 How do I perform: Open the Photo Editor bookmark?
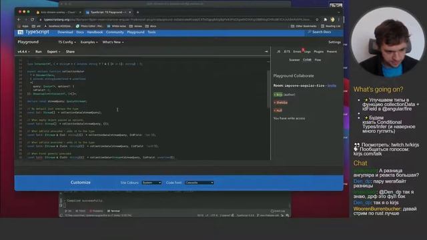(x=89, y=26)
